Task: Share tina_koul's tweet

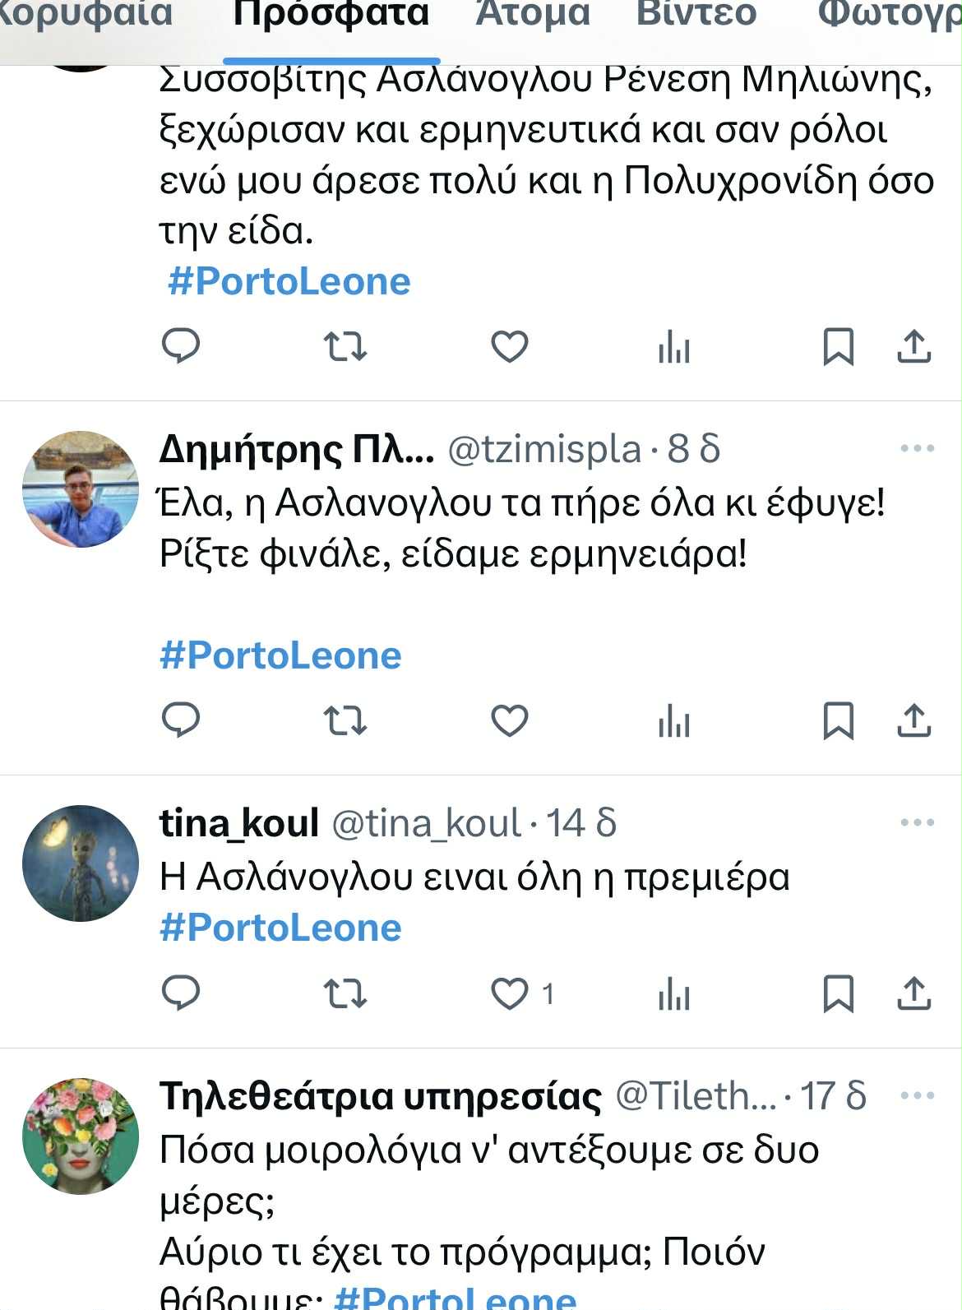Action: click(x=913, y=993)
